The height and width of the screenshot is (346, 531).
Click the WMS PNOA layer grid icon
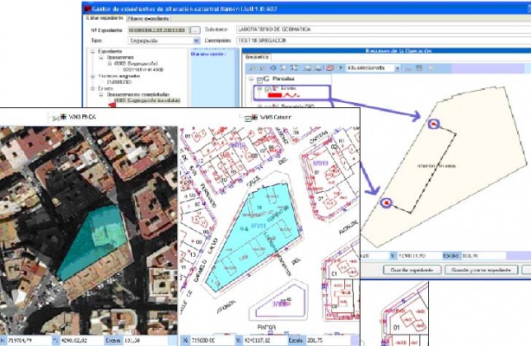[63, 117]
